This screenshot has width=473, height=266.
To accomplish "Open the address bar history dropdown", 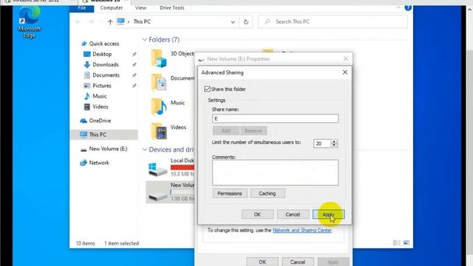I will [x=233, y=22].
